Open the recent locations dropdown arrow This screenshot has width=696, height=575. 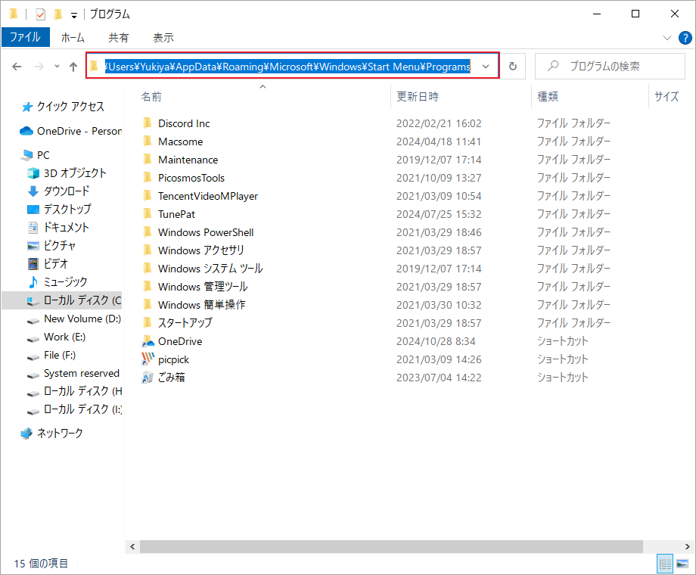point(57,67)
